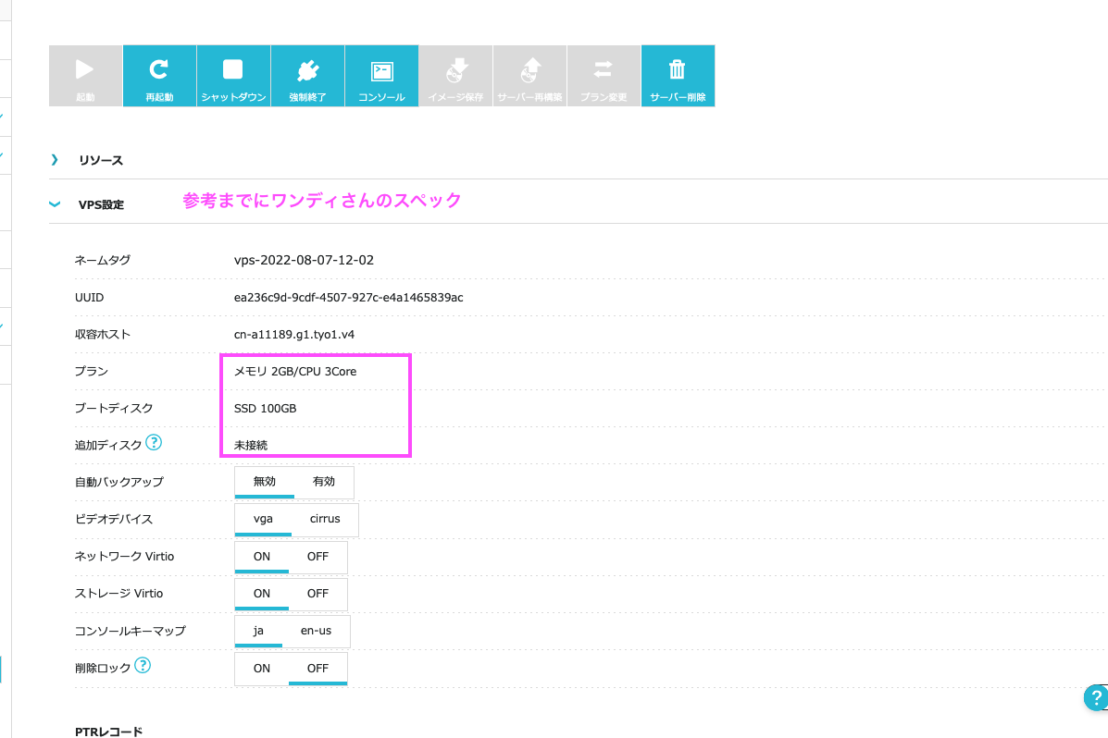Click the サーバー再構築 rebuild button
The image size is (1108, 738).
(x=529, y=70)
